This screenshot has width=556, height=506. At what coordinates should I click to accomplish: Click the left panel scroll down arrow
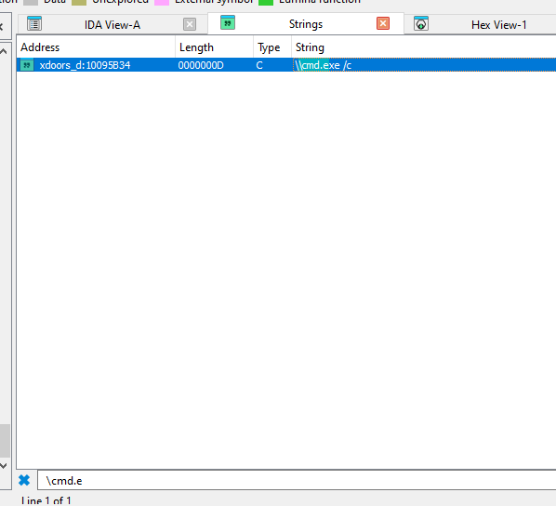4,465
